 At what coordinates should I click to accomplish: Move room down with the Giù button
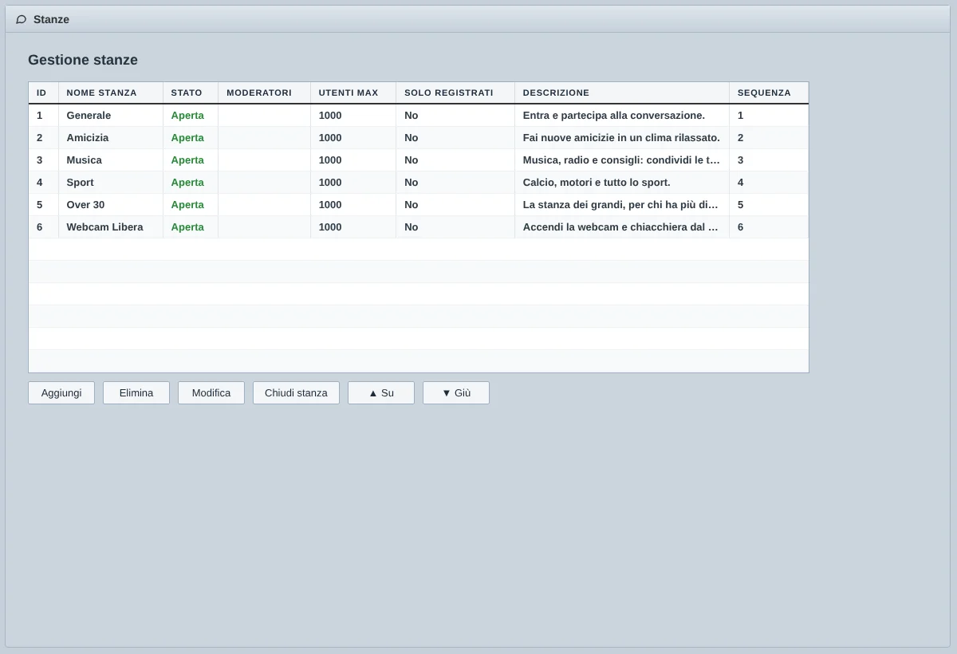[x=456, y=392]
